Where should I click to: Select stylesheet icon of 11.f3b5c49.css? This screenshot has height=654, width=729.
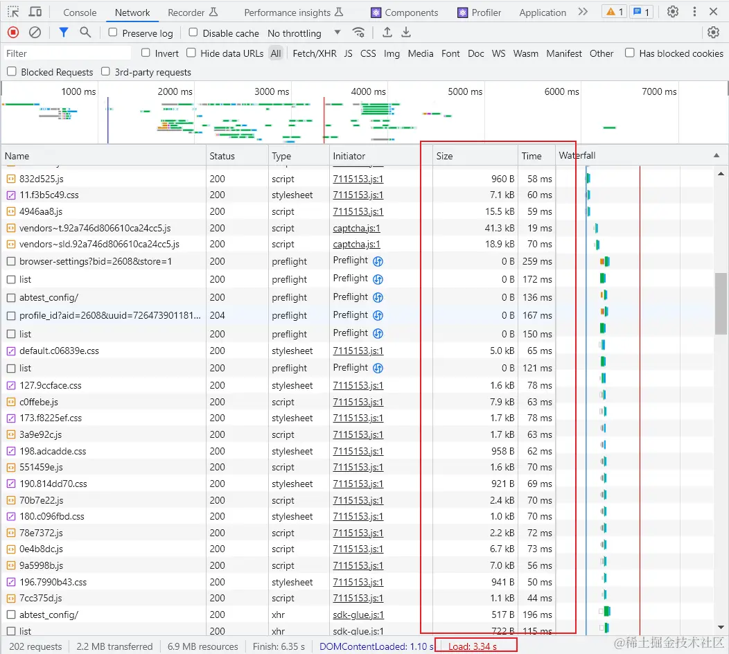click(x=11, y=195)
